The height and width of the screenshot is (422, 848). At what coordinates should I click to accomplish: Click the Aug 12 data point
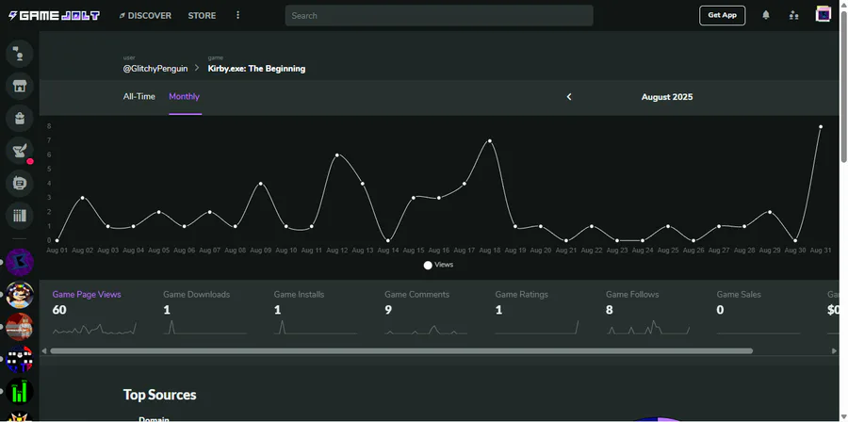click(x=337, y=155)
